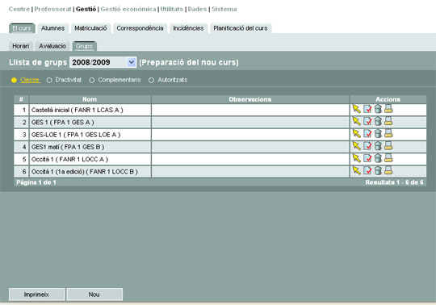The width and height of the screenshot is (436, 305).
Task: Click the GES-LOE 1 ( FPA 1 GES LOE A ) name
Action: point(76,135)
